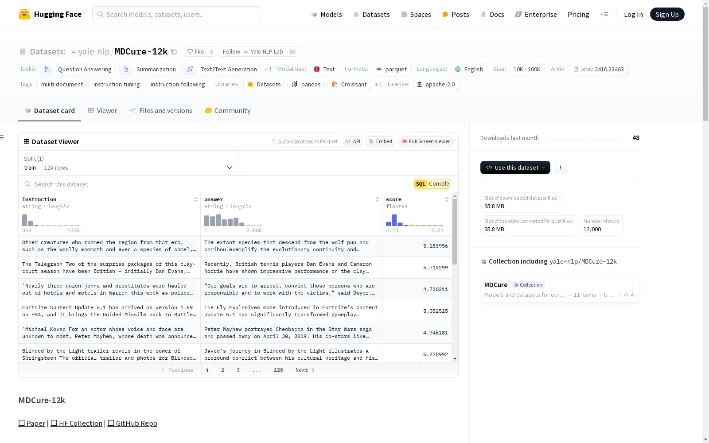Go to page 2 of the table
Viewport: 709px width, 443px height.
222,370
